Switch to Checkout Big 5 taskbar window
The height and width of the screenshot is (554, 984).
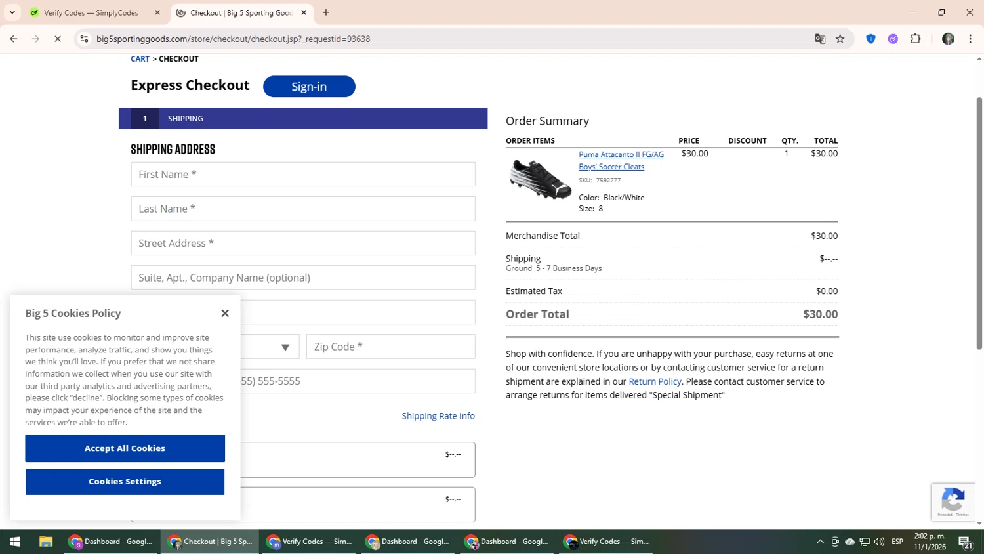tap(210, 542)
